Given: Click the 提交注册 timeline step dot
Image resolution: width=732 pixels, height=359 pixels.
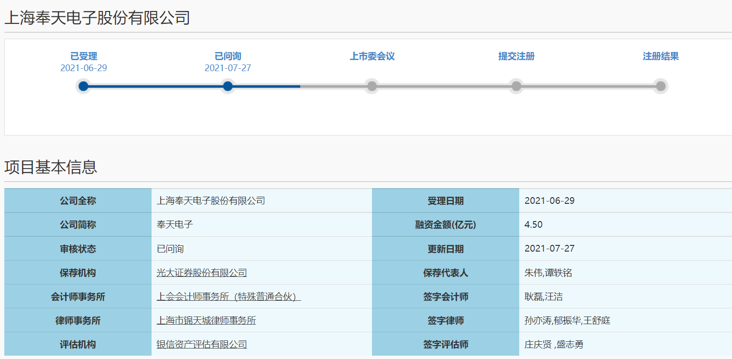Looking at the screenshot, I should click(516, 86).
